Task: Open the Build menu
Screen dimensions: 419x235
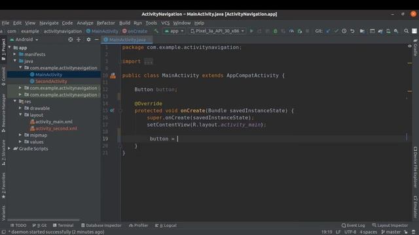Action: 125,23
